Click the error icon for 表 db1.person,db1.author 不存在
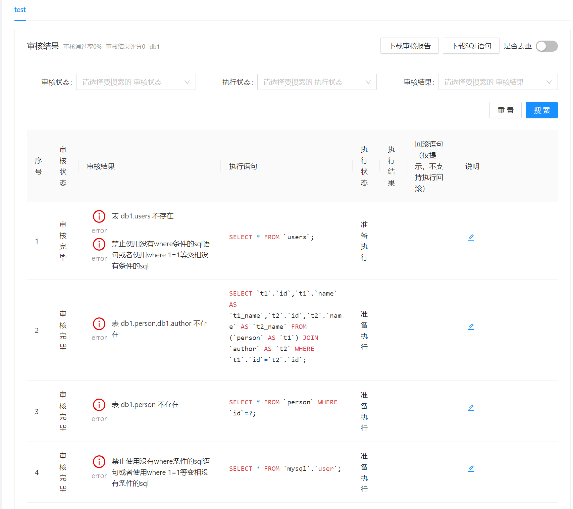Viewport: 573px width, 509px height. tap(99, 323)
